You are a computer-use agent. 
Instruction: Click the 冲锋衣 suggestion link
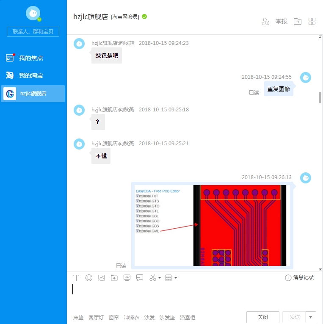click(132, 317)
